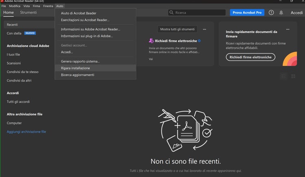Screen dimensions: 305x177
Task: Click the Aggiungi archiviazione file link
Action: (26, 132)
